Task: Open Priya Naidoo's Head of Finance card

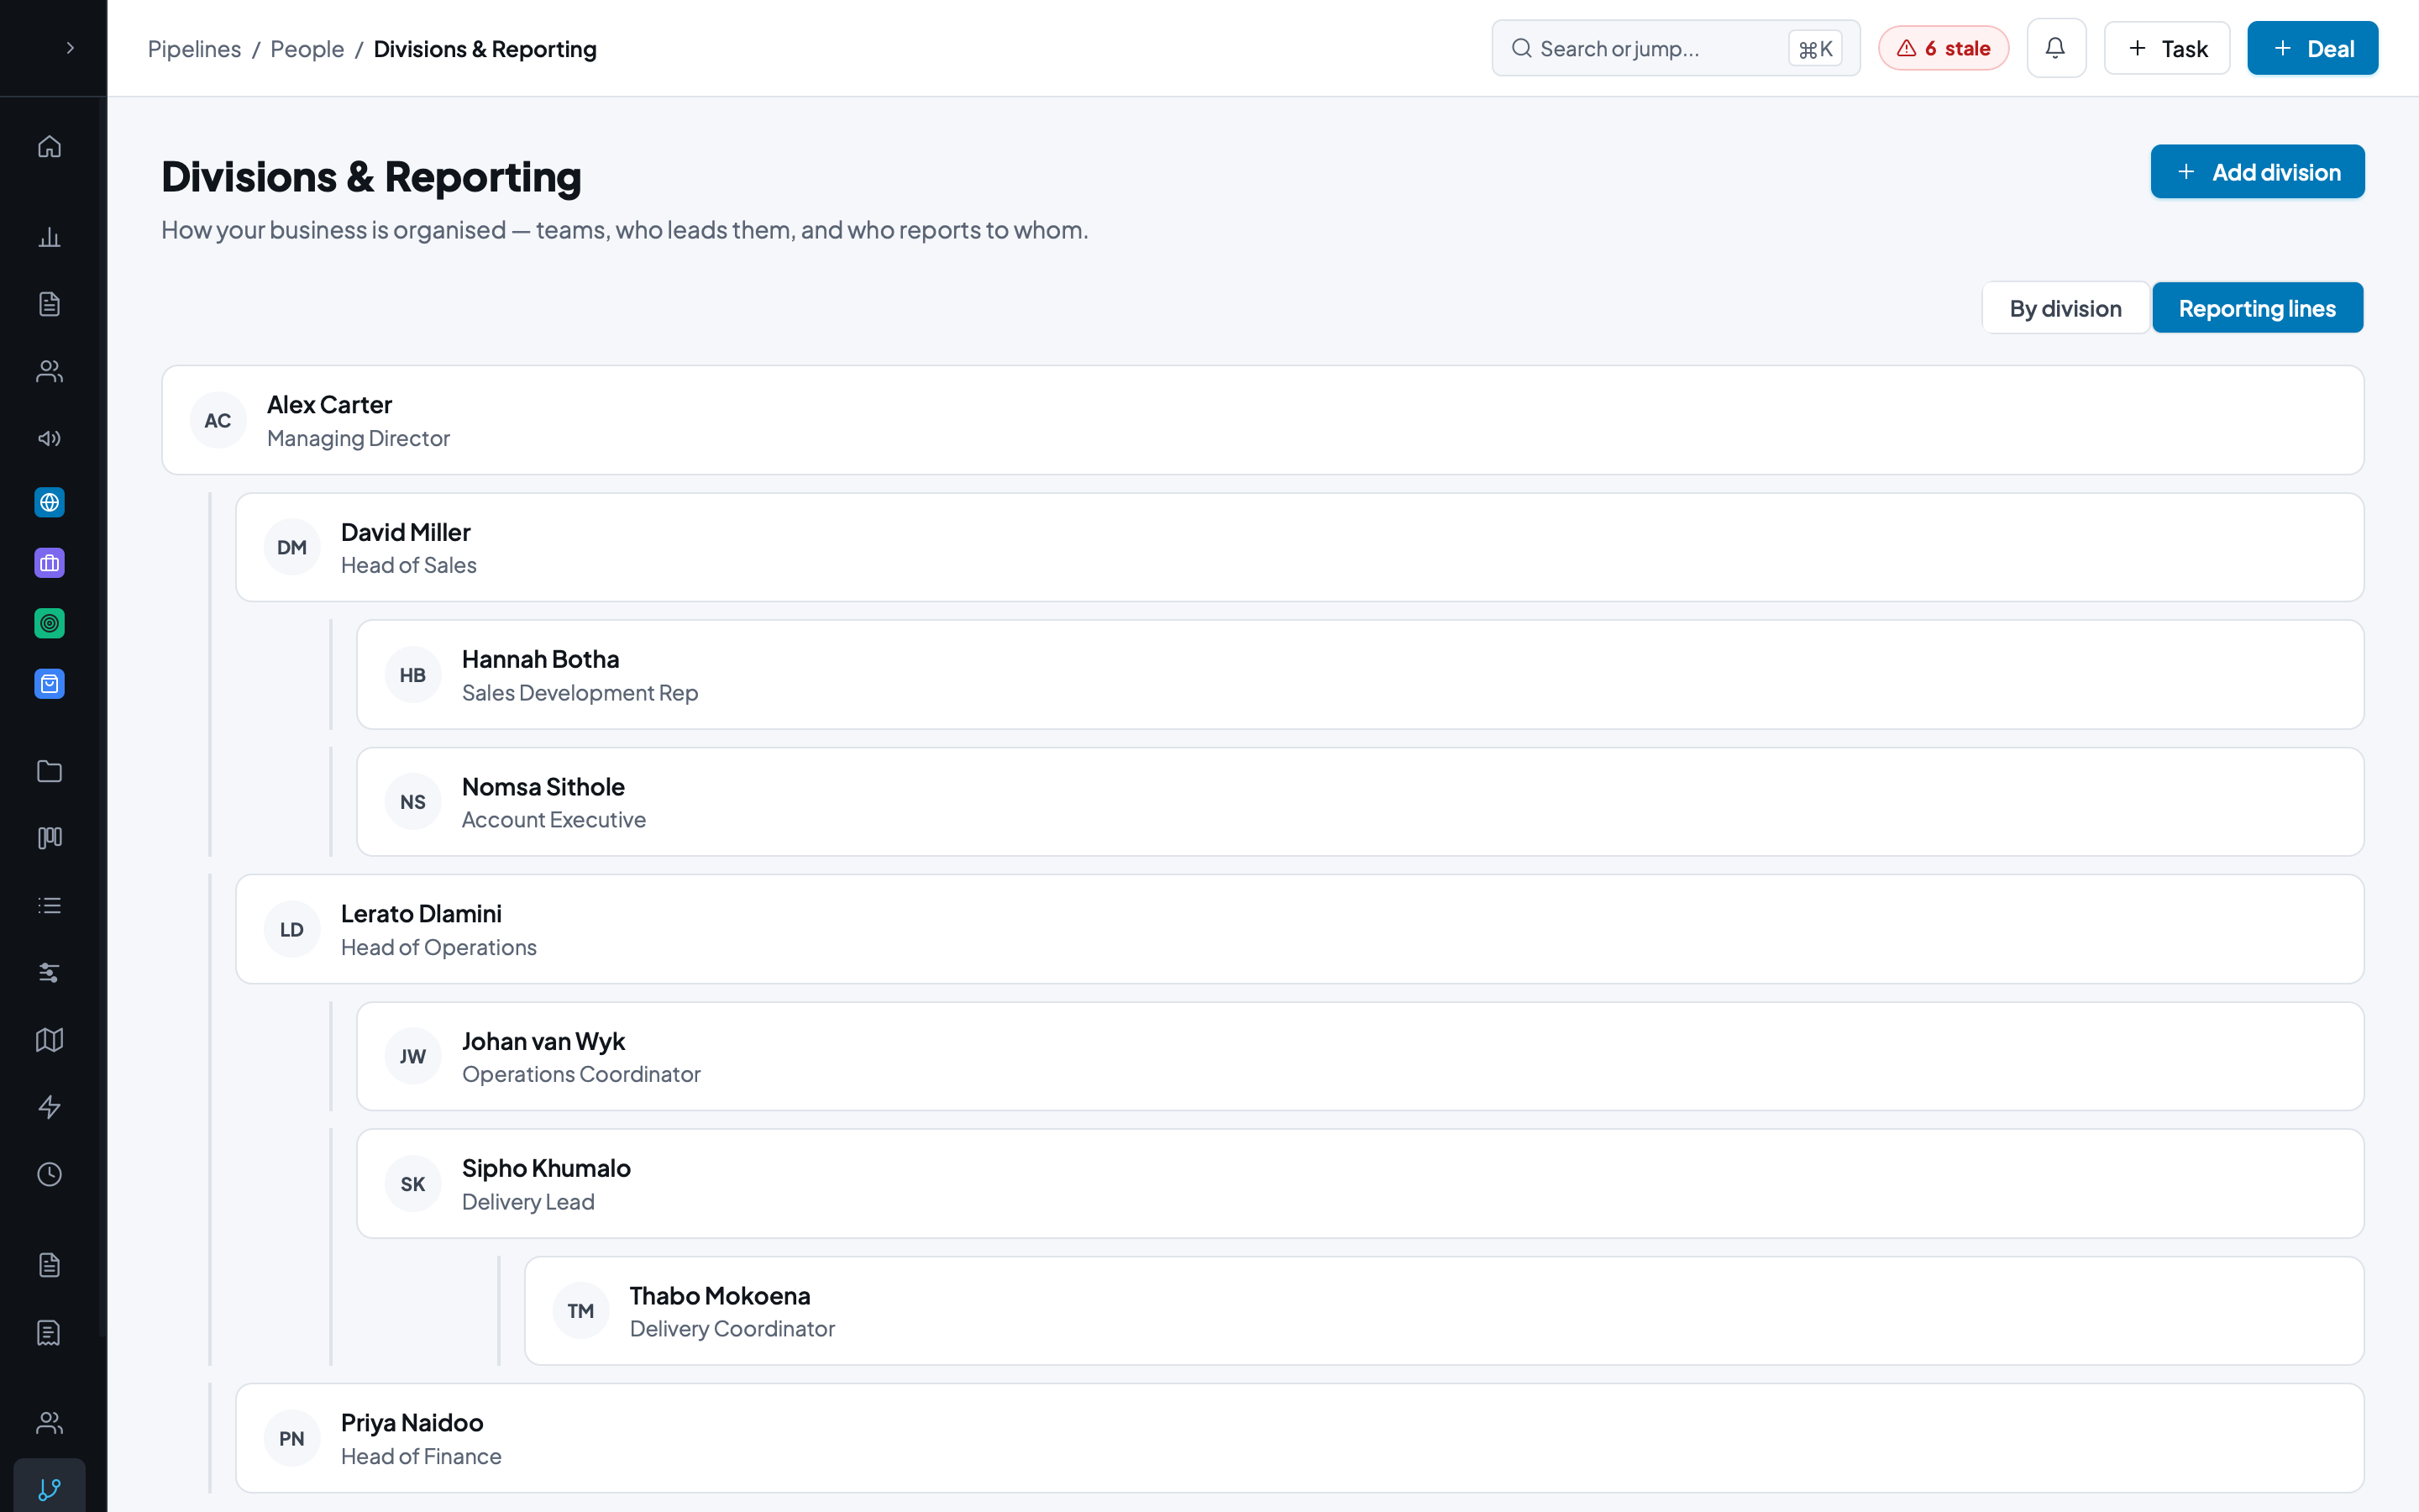Action: 1299,1438
